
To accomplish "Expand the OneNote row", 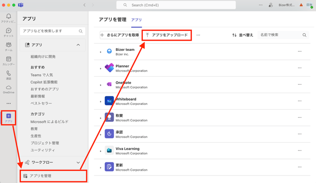I will pyautogui.click(x=100, y=85).
